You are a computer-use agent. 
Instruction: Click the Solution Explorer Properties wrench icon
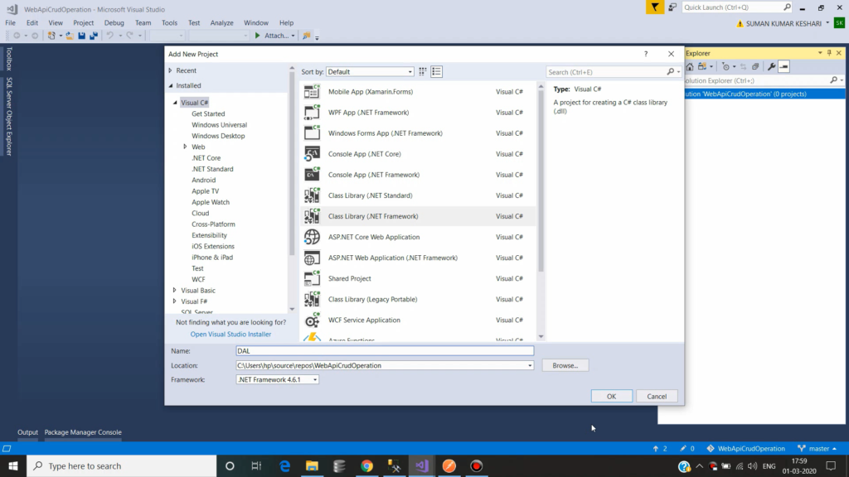point(771,66)
